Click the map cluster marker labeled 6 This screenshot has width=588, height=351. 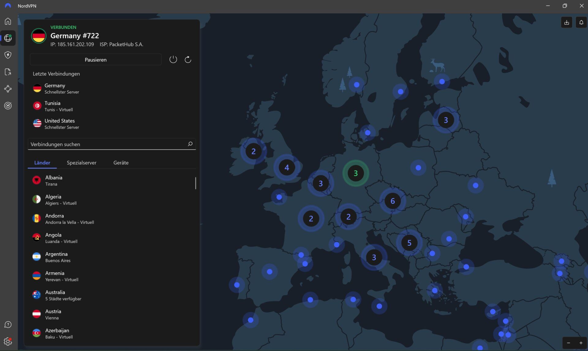pyautogui.click(x=393, y=201)
